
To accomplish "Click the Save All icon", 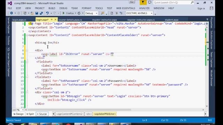I will coord(41,13).
